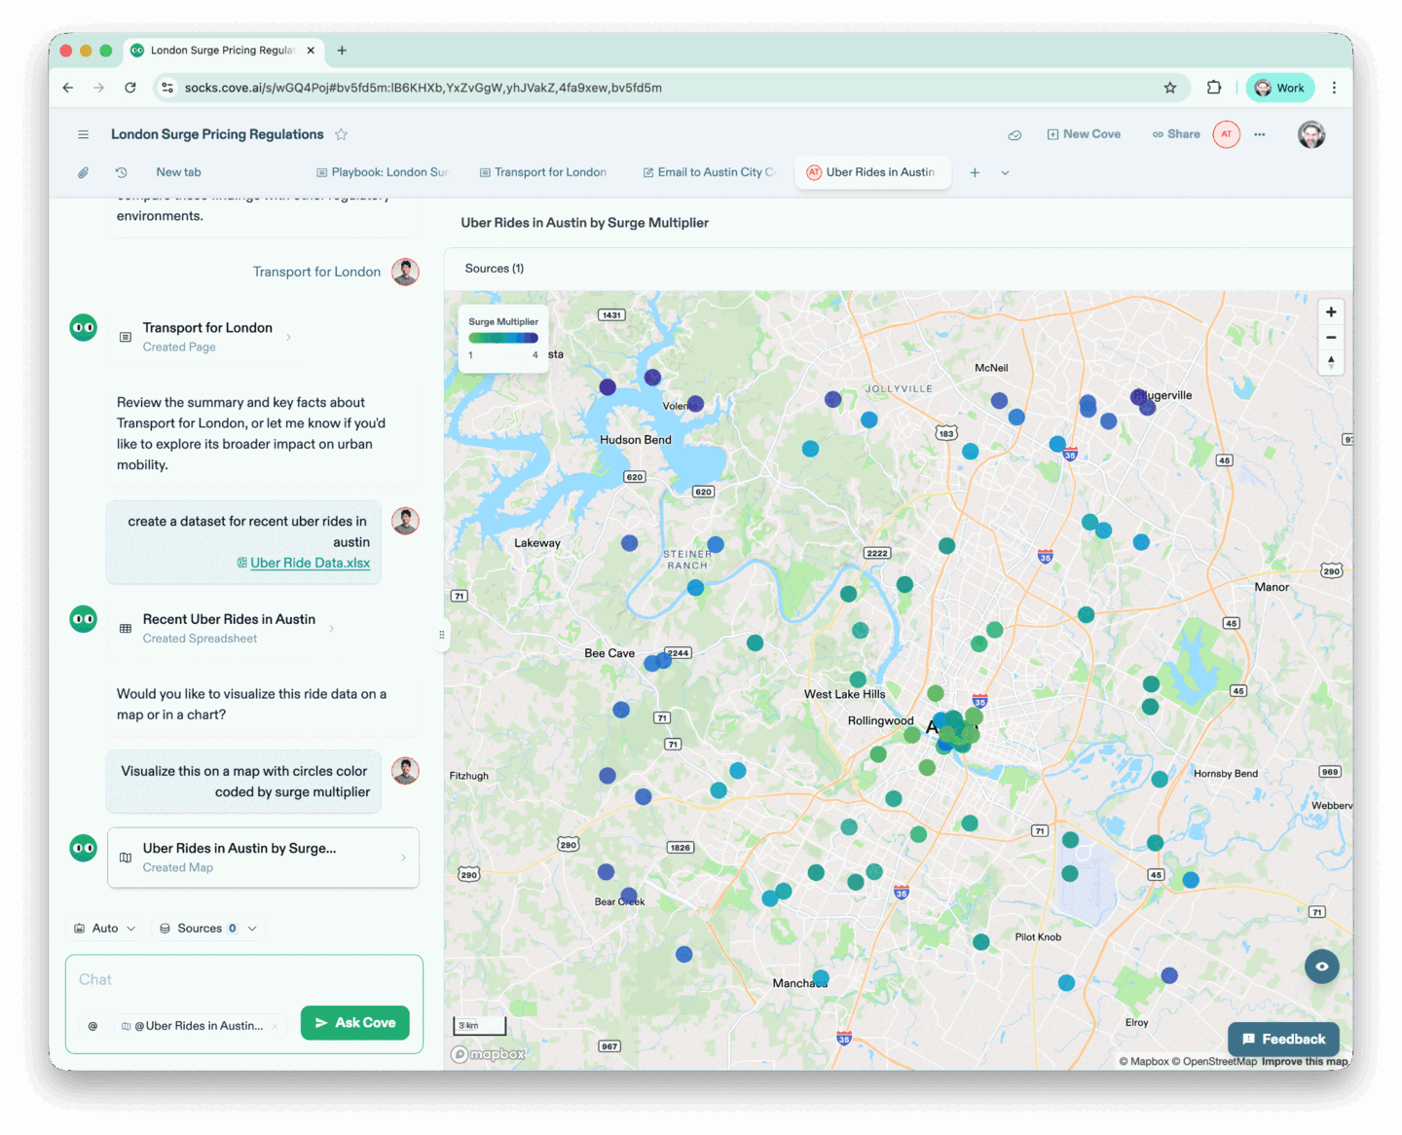Switch to Email to Austin City tab
This screenshot has height=1135, width=1402.
[709, 172]
